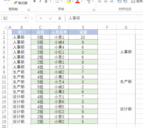Click header cell 销量
The image size is (143, 128).
(83, 32)
